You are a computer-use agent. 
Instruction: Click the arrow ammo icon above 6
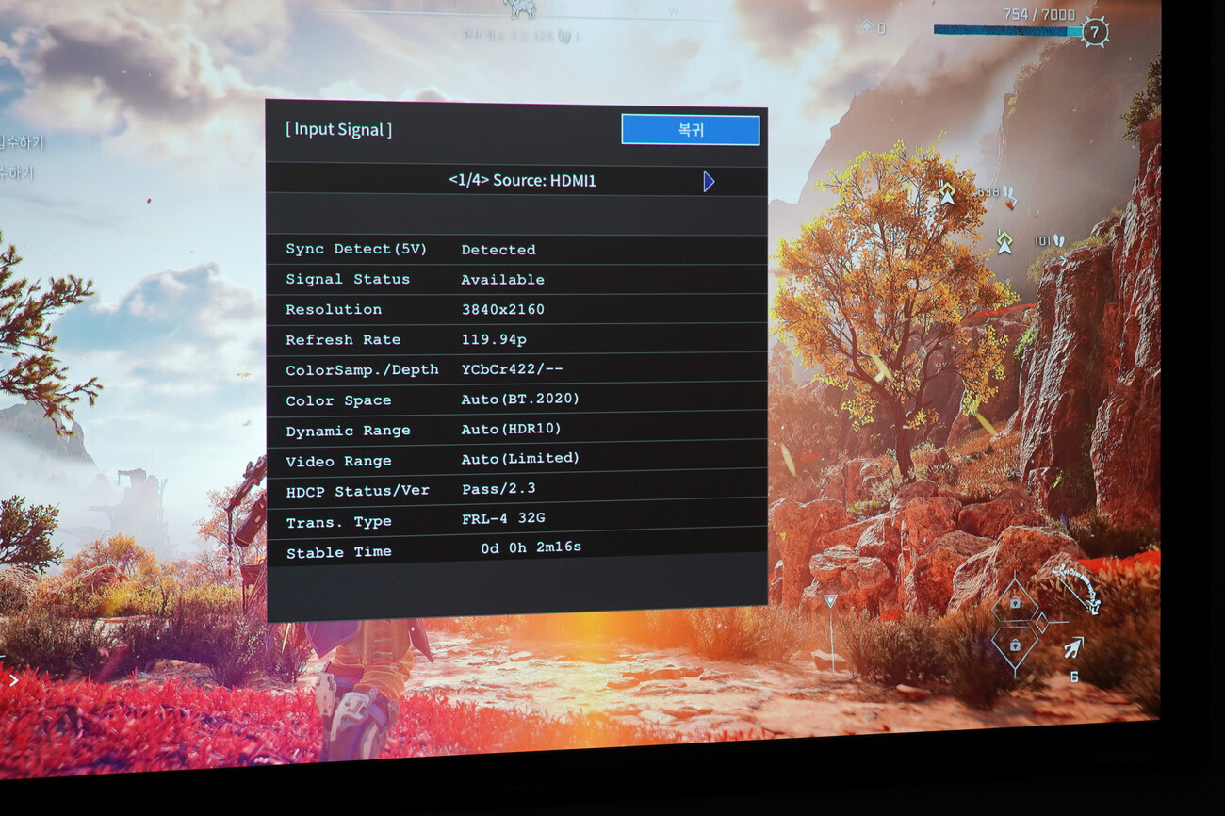[x=1073, y=647]
